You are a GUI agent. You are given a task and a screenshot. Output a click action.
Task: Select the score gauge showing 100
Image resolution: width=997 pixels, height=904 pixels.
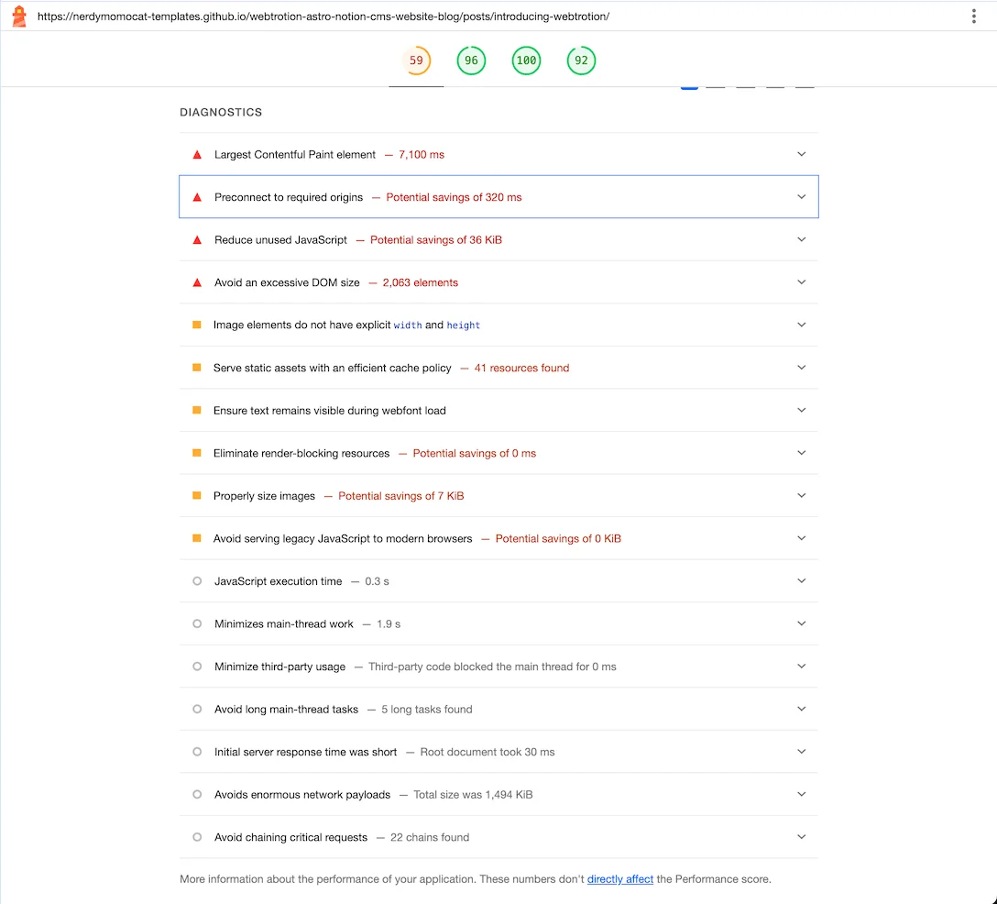coord(526,61)
